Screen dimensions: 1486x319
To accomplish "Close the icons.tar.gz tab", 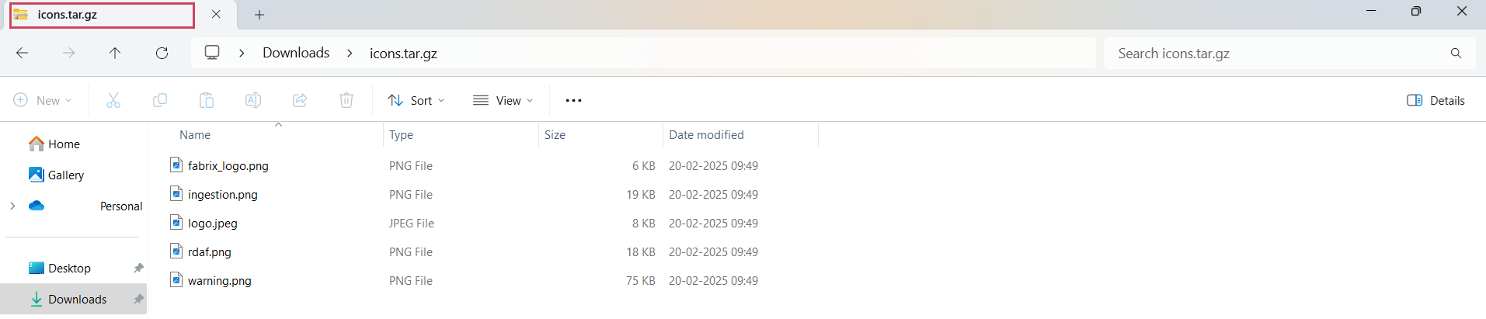I will pyautogui.click(x=216, y=15).
